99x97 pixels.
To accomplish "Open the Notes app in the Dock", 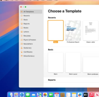I will [74, 95].
